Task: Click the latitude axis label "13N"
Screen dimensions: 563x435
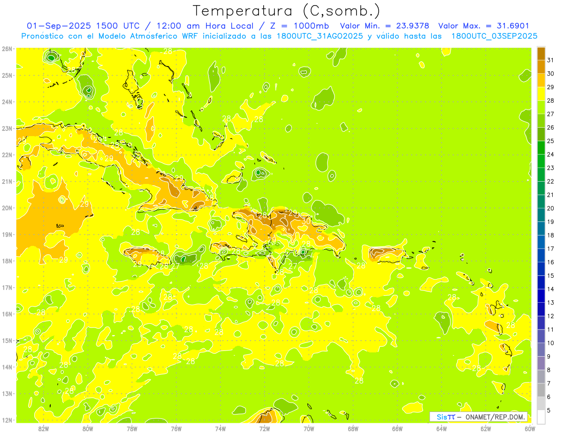Action: [8, 394]
